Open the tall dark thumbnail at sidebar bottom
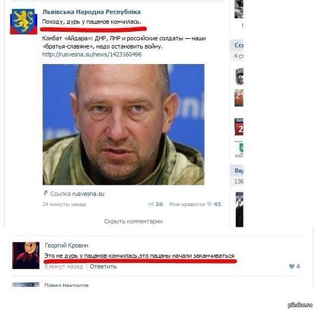315x311 pixels. [240, 209]
